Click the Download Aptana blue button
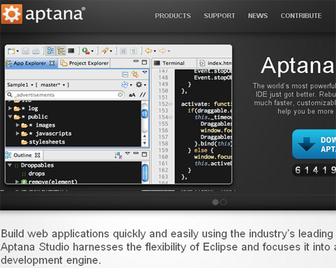Viewport: 336px width, 268px height. tap(314, 144)
